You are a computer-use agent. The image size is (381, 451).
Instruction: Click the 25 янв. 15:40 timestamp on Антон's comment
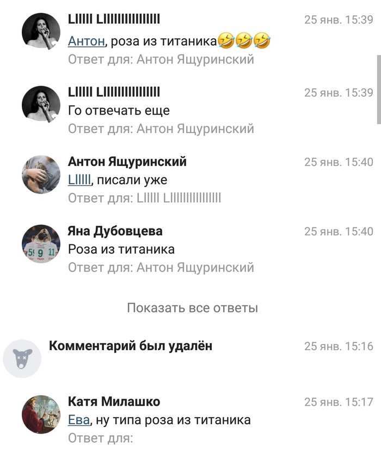click(x=339, y=162)
